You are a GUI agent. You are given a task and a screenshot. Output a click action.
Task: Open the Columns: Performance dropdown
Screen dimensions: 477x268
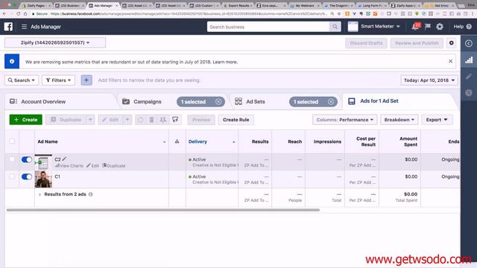(x=344, y=120)
